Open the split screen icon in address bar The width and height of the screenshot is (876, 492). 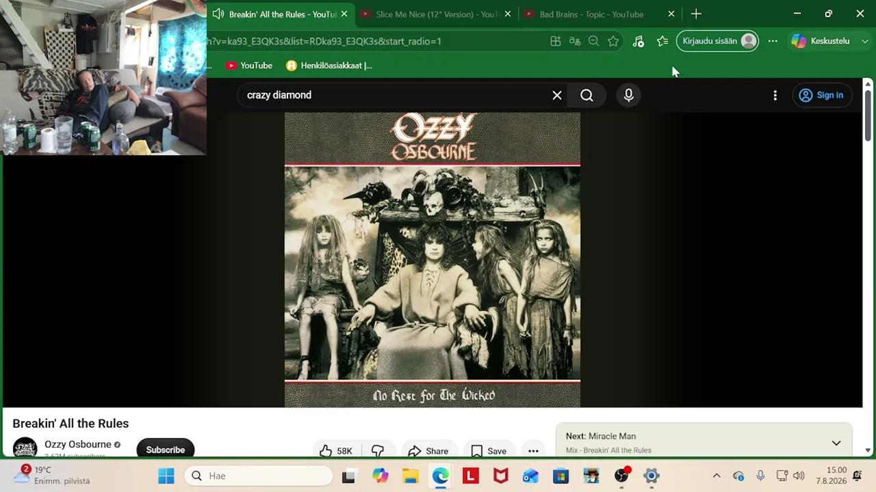556,41
